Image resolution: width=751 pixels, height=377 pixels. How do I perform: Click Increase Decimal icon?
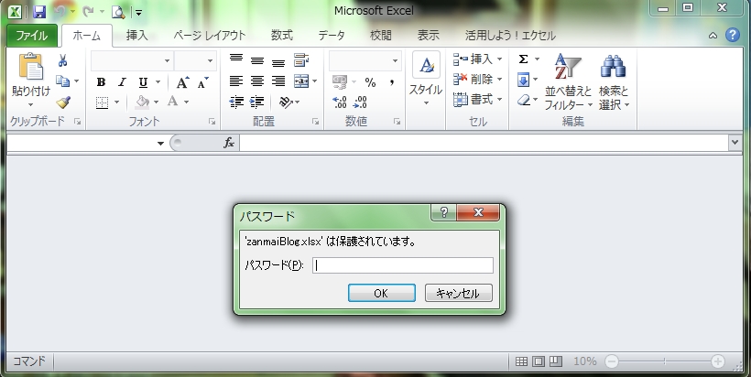pyautogui.click(x=340, y=102)
